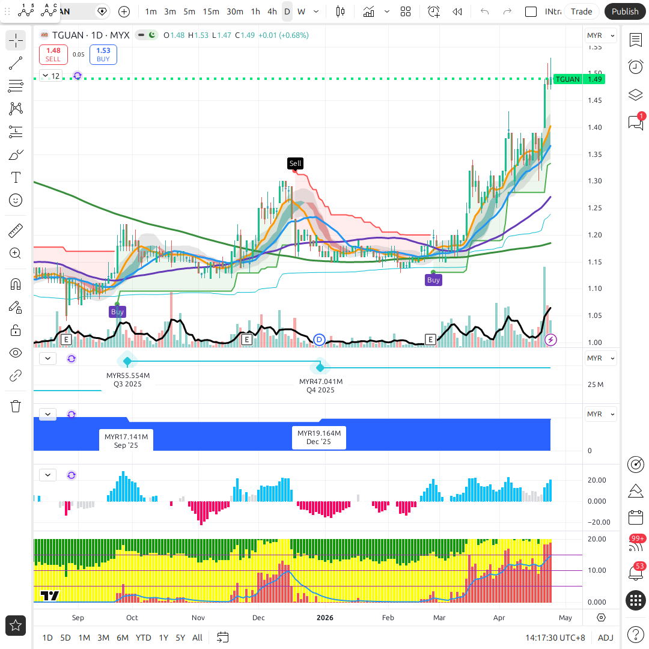
Task: Toggle ADJ adjusted data setting
Action: (x=606, y=638)
